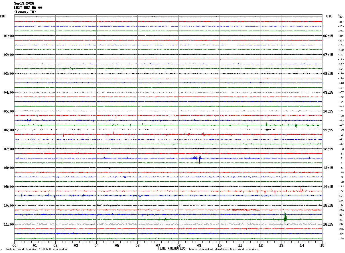Image resolution: width=345 pixels, height=253 pixels.
Task: Select the 11:00 CDT row label
Action: [9, 224]
